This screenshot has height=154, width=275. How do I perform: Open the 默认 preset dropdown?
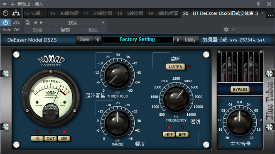(76, 22)
